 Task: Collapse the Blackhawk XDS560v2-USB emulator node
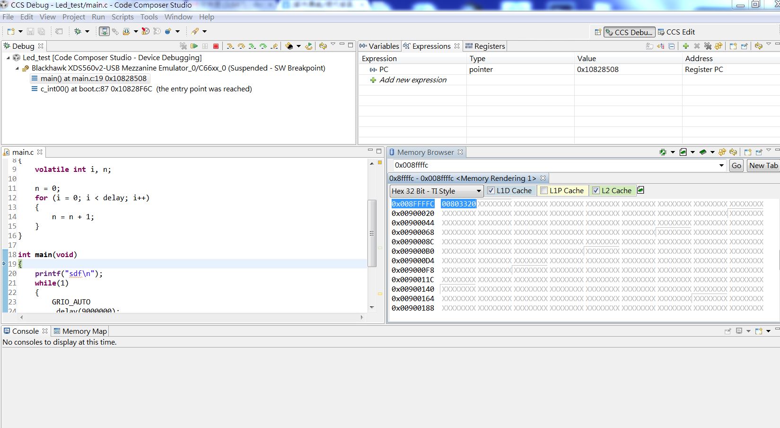17,68
